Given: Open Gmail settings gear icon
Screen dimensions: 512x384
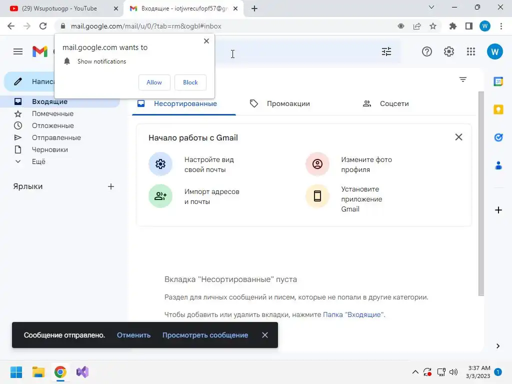Looking at the screenshot, I should [x=449, y=51].
